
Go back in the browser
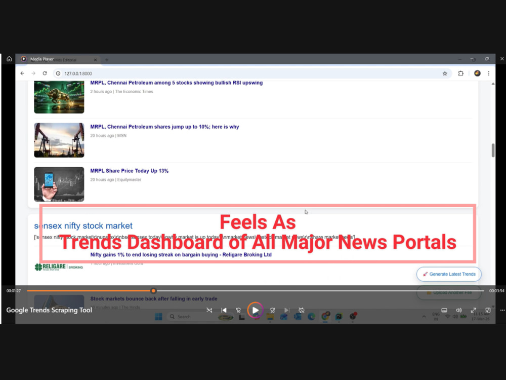pos(22,73)
